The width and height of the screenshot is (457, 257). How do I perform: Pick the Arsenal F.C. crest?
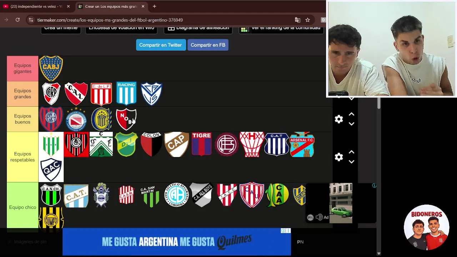302,144
